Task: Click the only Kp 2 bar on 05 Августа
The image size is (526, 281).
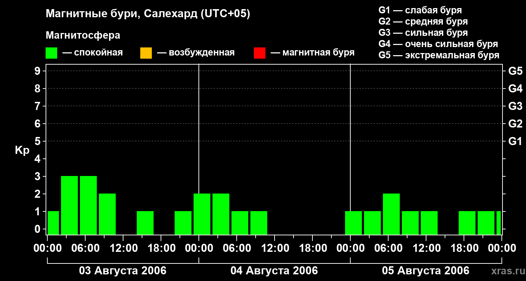Action: [391, 214]
